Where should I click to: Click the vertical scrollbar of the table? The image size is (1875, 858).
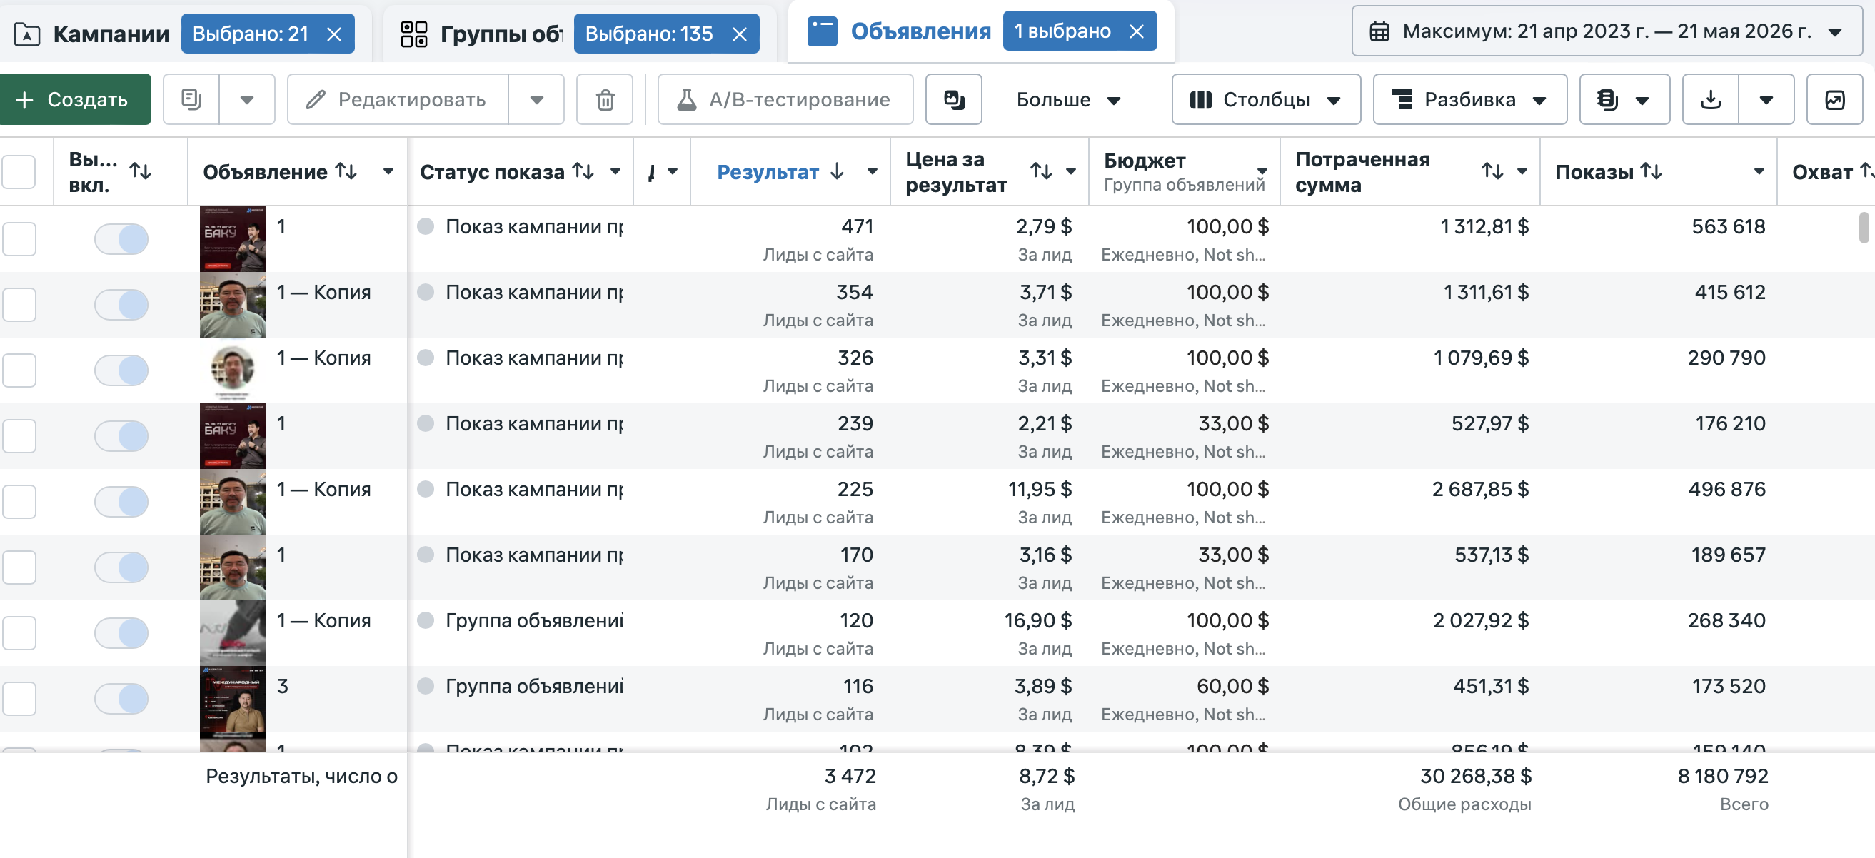pos(1864,227)
